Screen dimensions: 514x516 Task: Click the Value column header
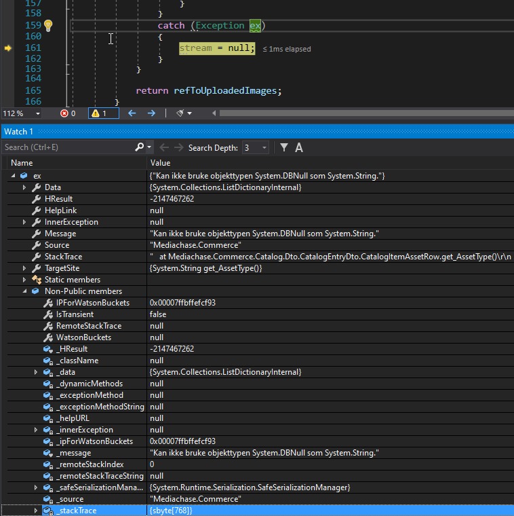click(x=160, y=163)
